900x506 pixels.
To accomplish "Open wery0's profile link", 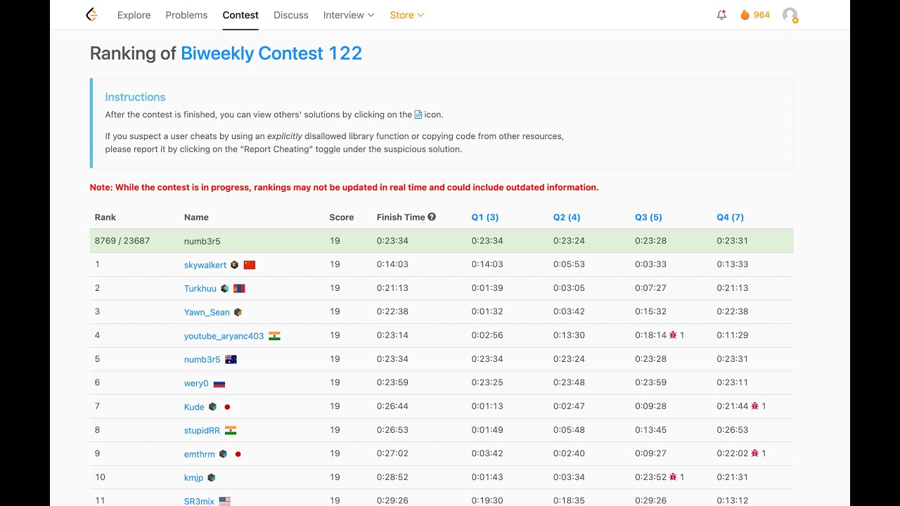I will tap(196, 383).
